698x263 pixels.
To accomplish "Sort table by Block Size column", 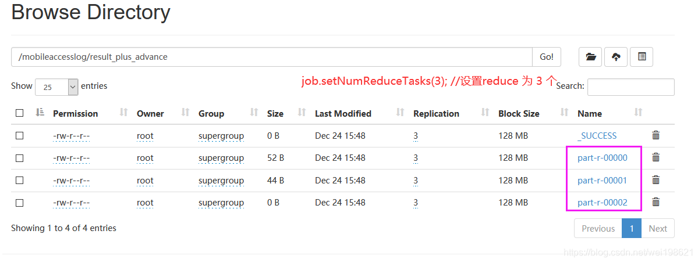I will click(565, 113).
